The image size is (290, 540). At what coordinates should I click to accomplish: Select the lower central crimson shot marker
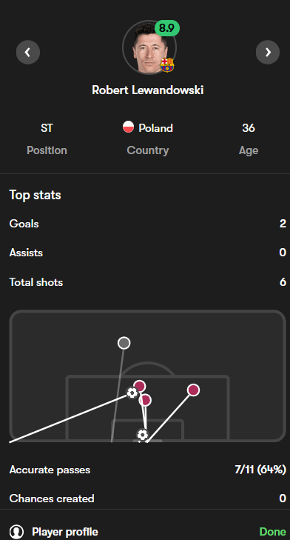[x=145, y=400]
